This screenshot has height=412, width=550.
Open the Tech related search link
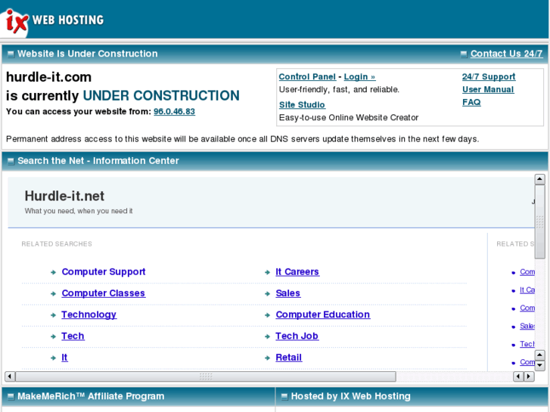73,336
